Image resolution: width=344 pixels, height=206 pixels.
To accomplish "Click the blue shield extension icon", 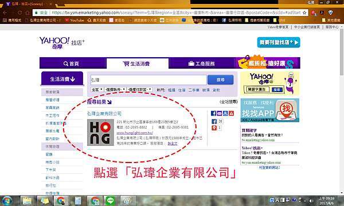I will pyautogui.click(x=331, y=13).
